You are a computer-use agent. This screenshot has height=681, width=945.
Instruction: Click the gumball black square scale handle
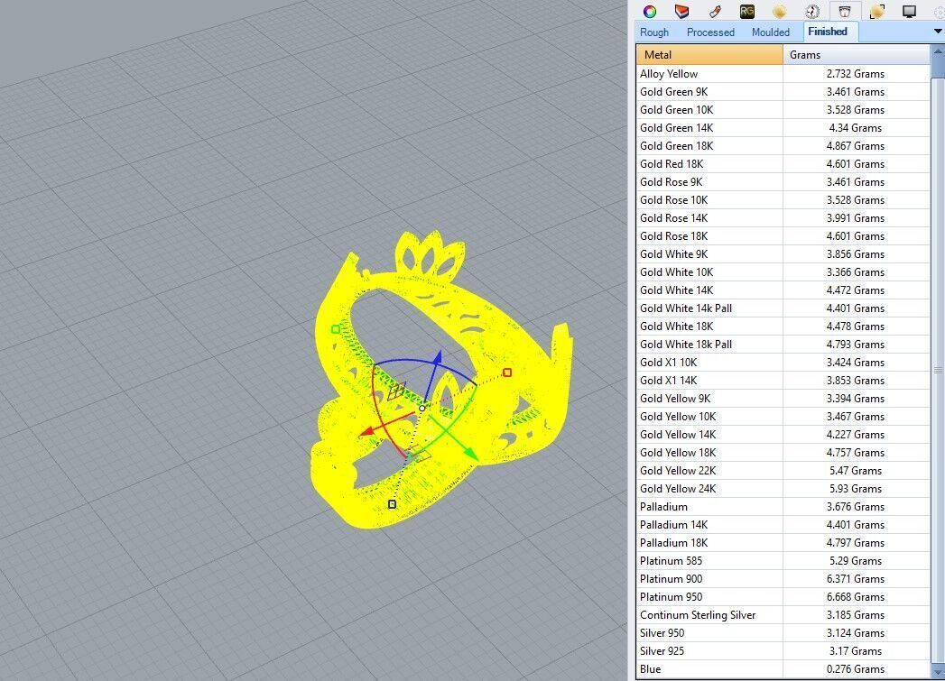393,504
